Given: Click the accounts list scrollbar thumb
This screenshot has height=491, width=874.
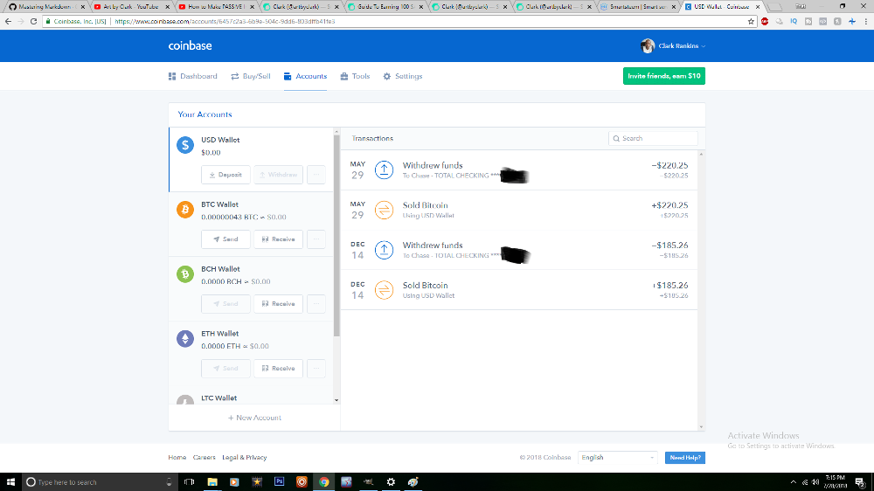Looking at the screenshot, I should pos(336,236).
